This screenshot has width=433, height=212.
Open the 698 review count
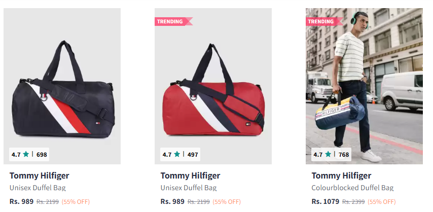pyautogui.click(x=42, y=155)
